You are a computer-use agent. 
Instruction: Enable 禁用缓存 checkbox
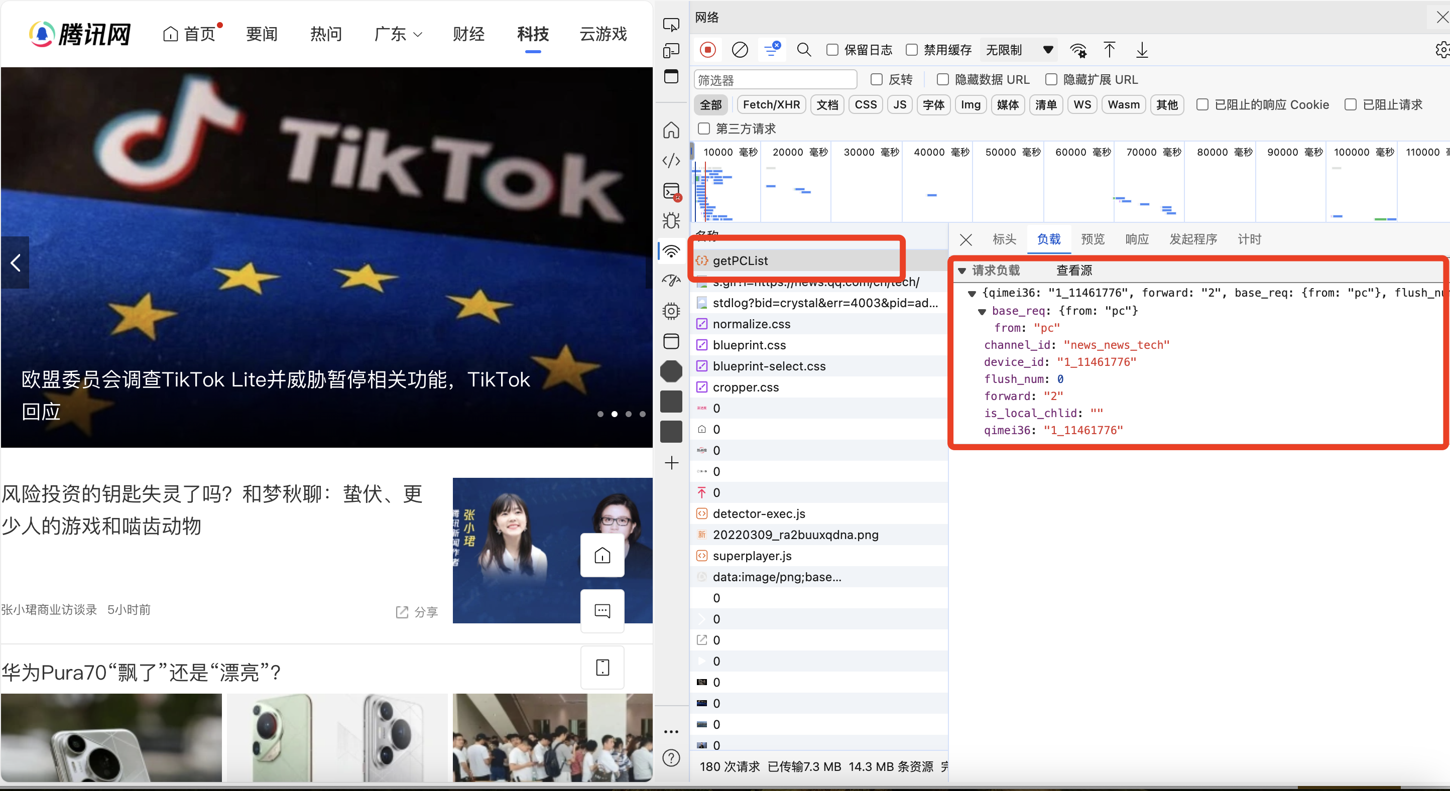[911, 50]
